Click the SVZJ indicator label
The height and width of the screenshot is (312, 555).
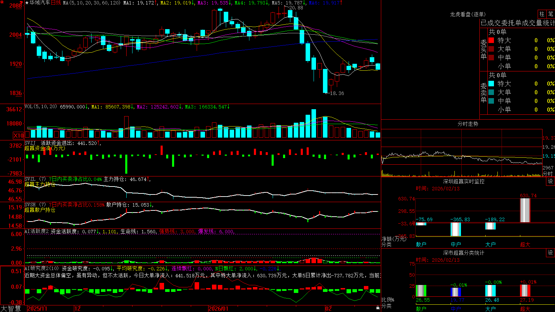(30, 143)
